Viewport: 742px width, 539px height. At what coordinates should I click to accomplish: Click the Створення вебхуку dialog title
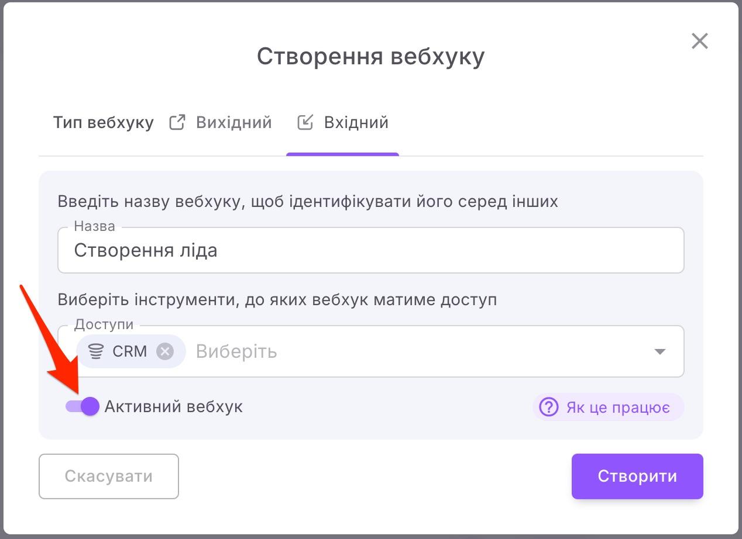click(370, 57)
